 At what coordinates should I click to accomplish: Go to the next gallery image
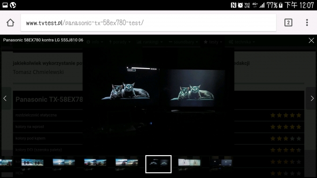tap(312, 98)
